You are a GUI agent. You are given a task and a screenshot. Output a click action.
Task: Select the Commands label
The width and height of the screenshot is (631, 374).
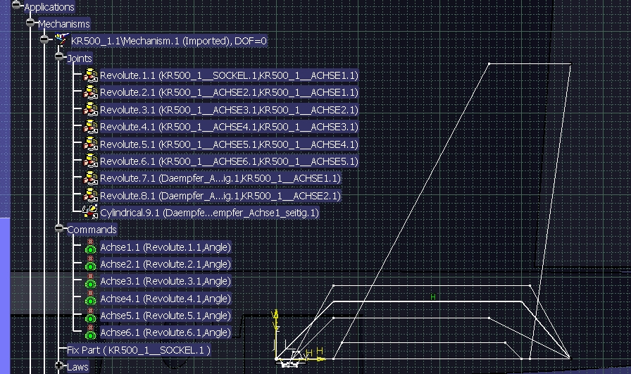[x=92, y=230]
